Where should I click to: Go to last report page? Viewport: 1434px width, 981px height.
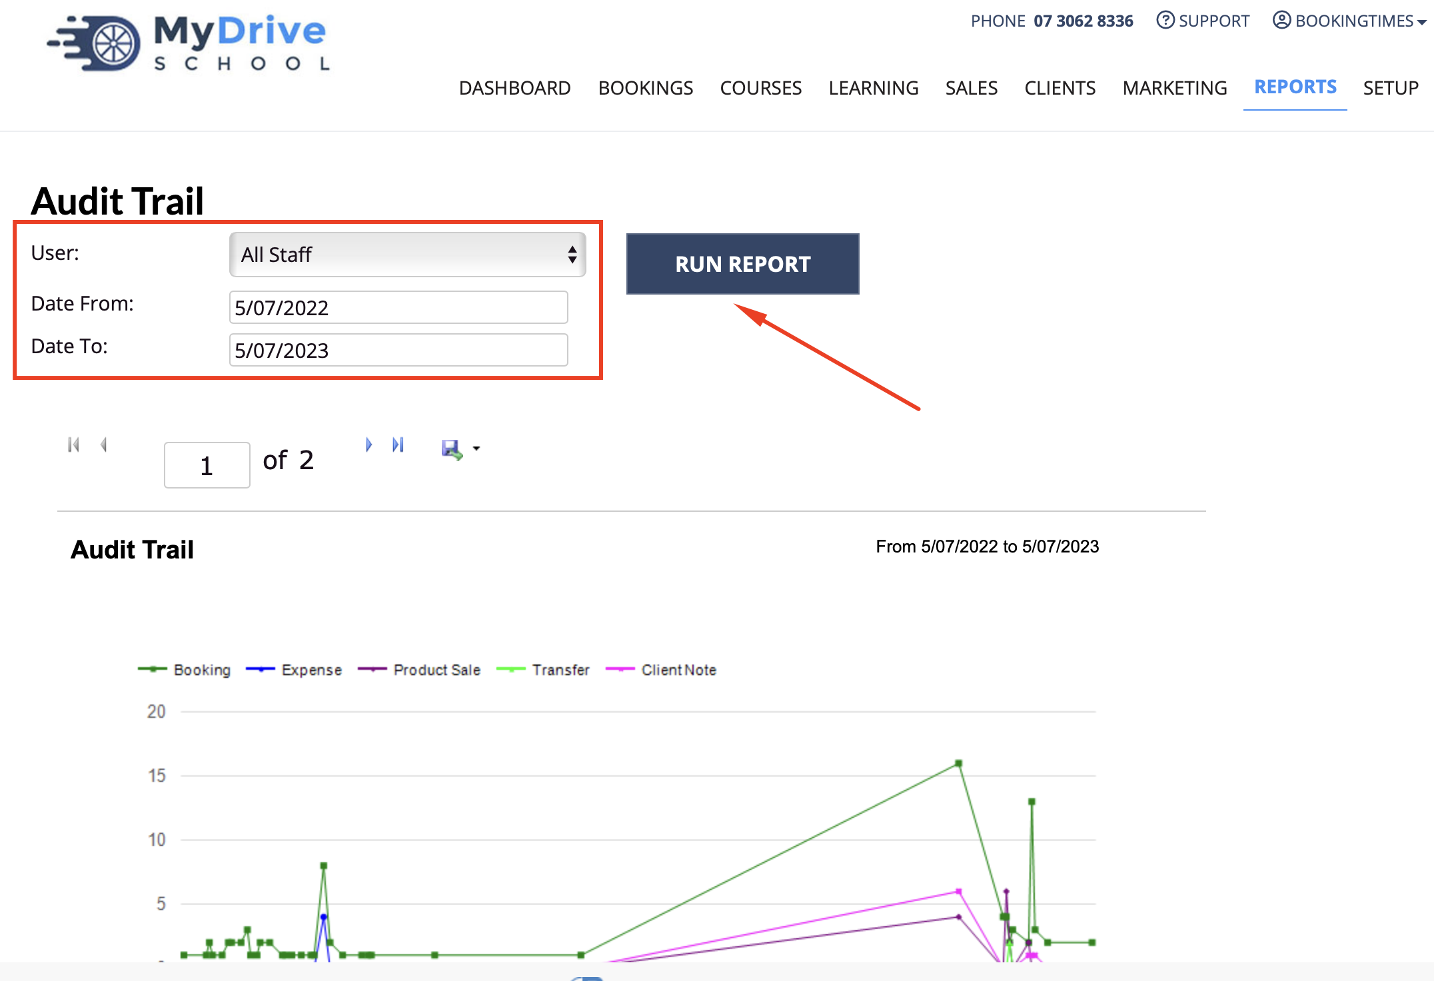[398, 445]
